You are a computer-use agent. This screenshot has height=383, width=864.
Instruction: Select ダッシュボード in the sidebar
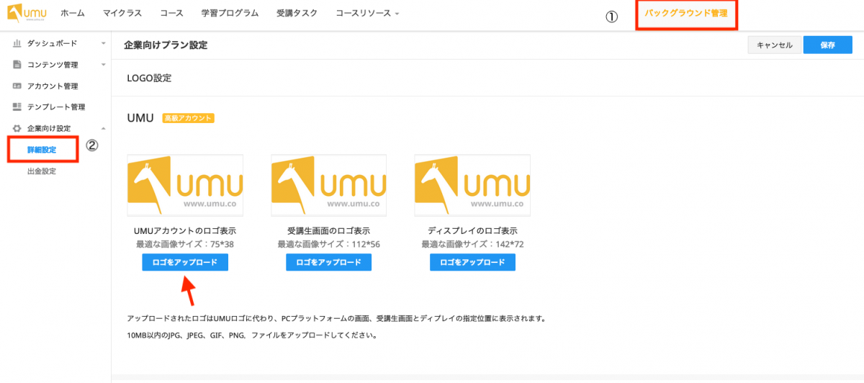(52, 44)
